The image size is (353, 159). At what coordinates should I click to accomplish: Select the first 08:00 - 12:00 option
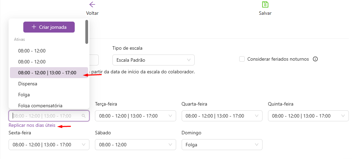[32, 51]
